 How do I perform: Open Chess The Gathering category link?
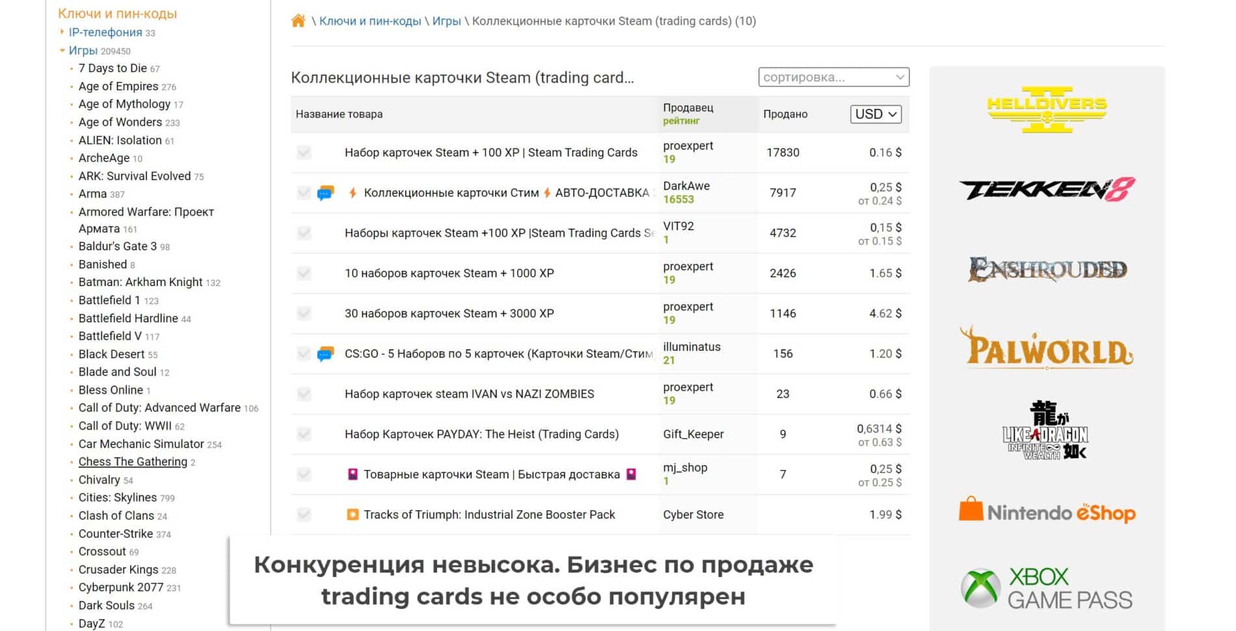(133, 461)
